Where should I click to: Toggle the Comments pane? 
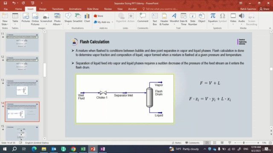coord(192,143)
